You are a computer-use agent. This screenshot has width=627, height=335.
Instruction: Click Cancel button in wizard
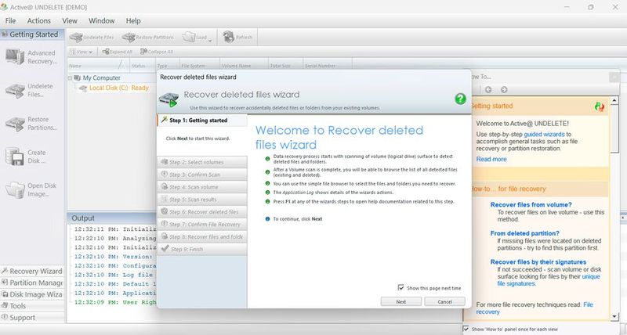point(444,302)
